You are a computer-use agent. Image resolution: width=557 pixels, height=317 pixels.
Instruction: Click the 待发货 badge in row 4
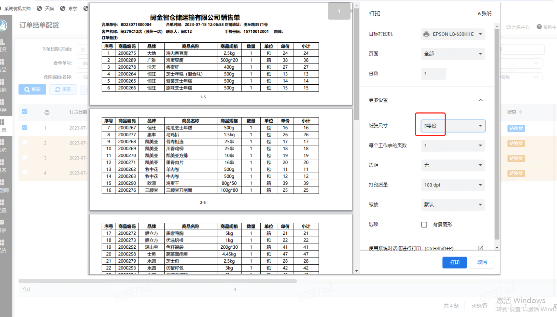(516, 173)
